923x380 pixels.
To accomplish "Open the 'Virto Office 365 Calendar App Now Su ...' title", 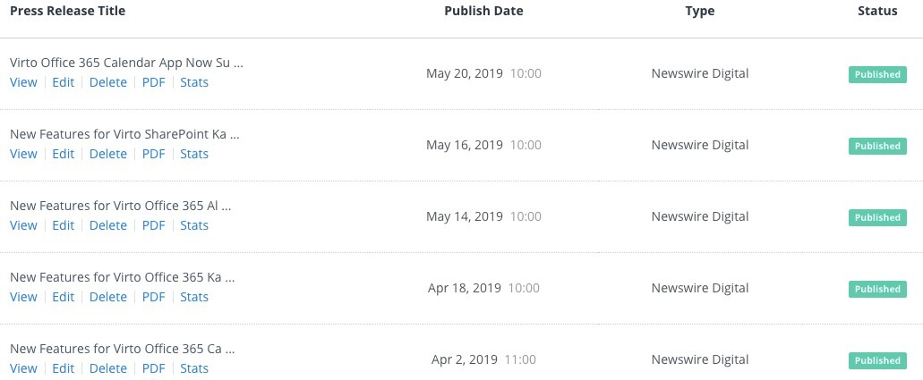I will coord(126,63).
